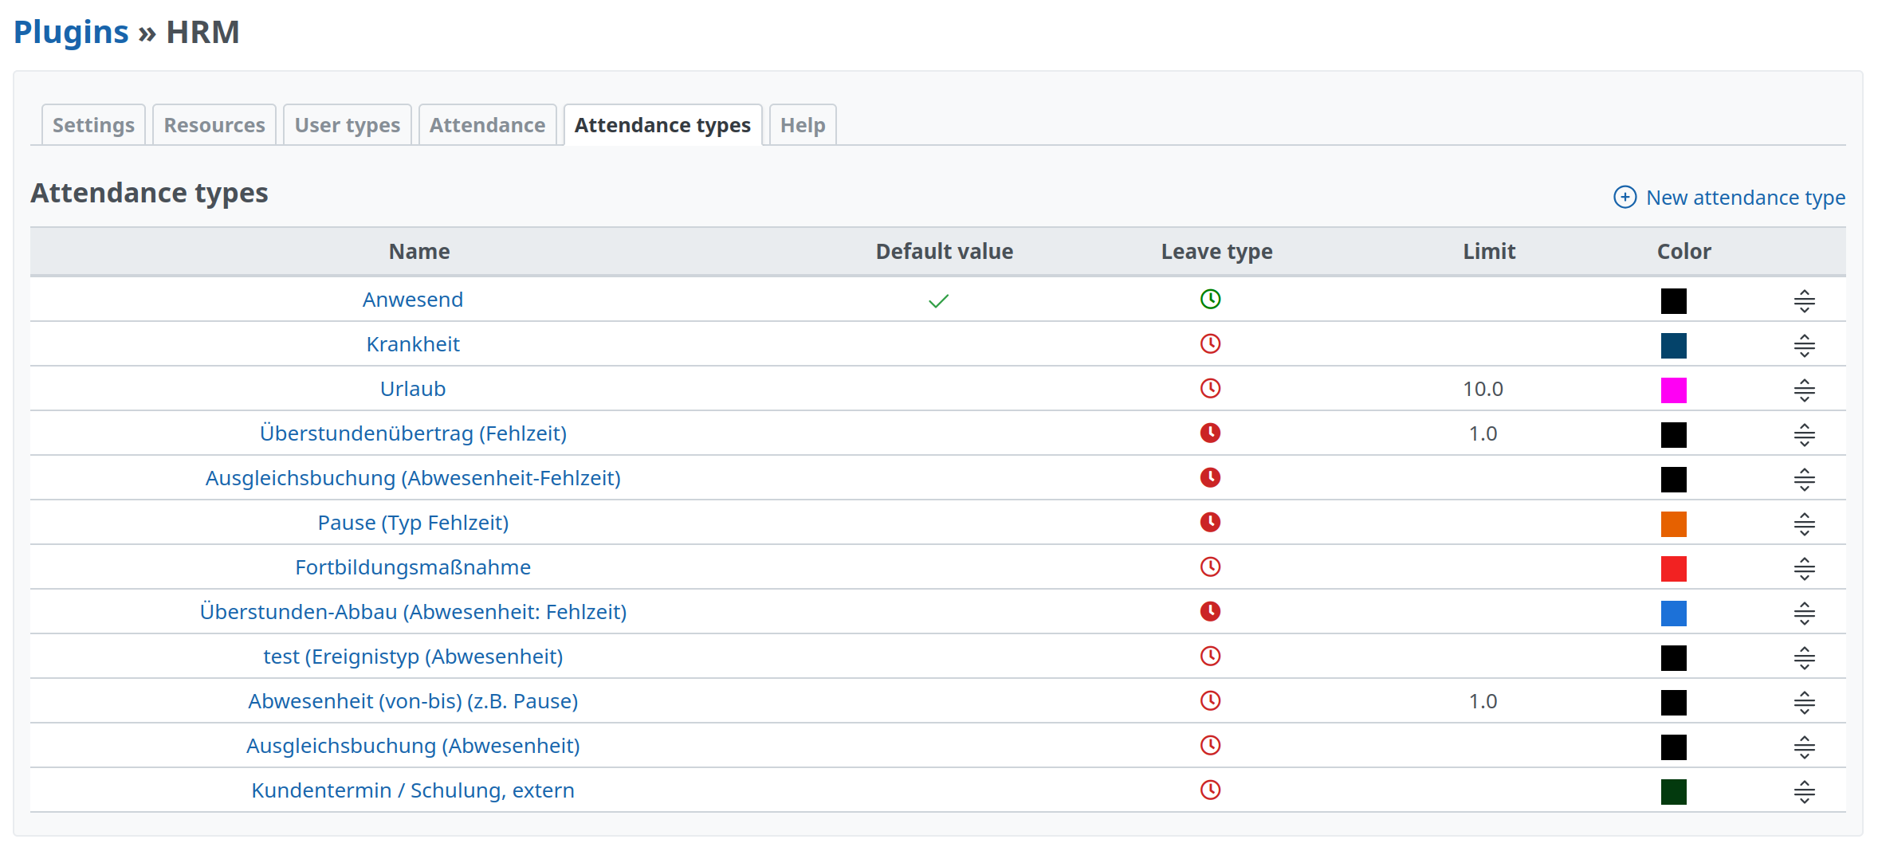The height and width of the screenshot is (843, 1878).
Task: Click the reorder handle for Pause (Typ Fehlzeit)
Action: tap(1804, 524)
